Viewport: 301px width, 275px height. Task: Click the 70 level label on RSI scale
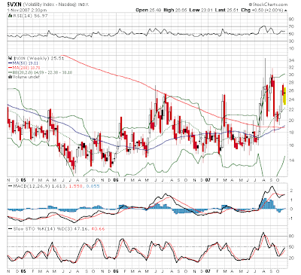pyautogui.click(x=291, y=26)
